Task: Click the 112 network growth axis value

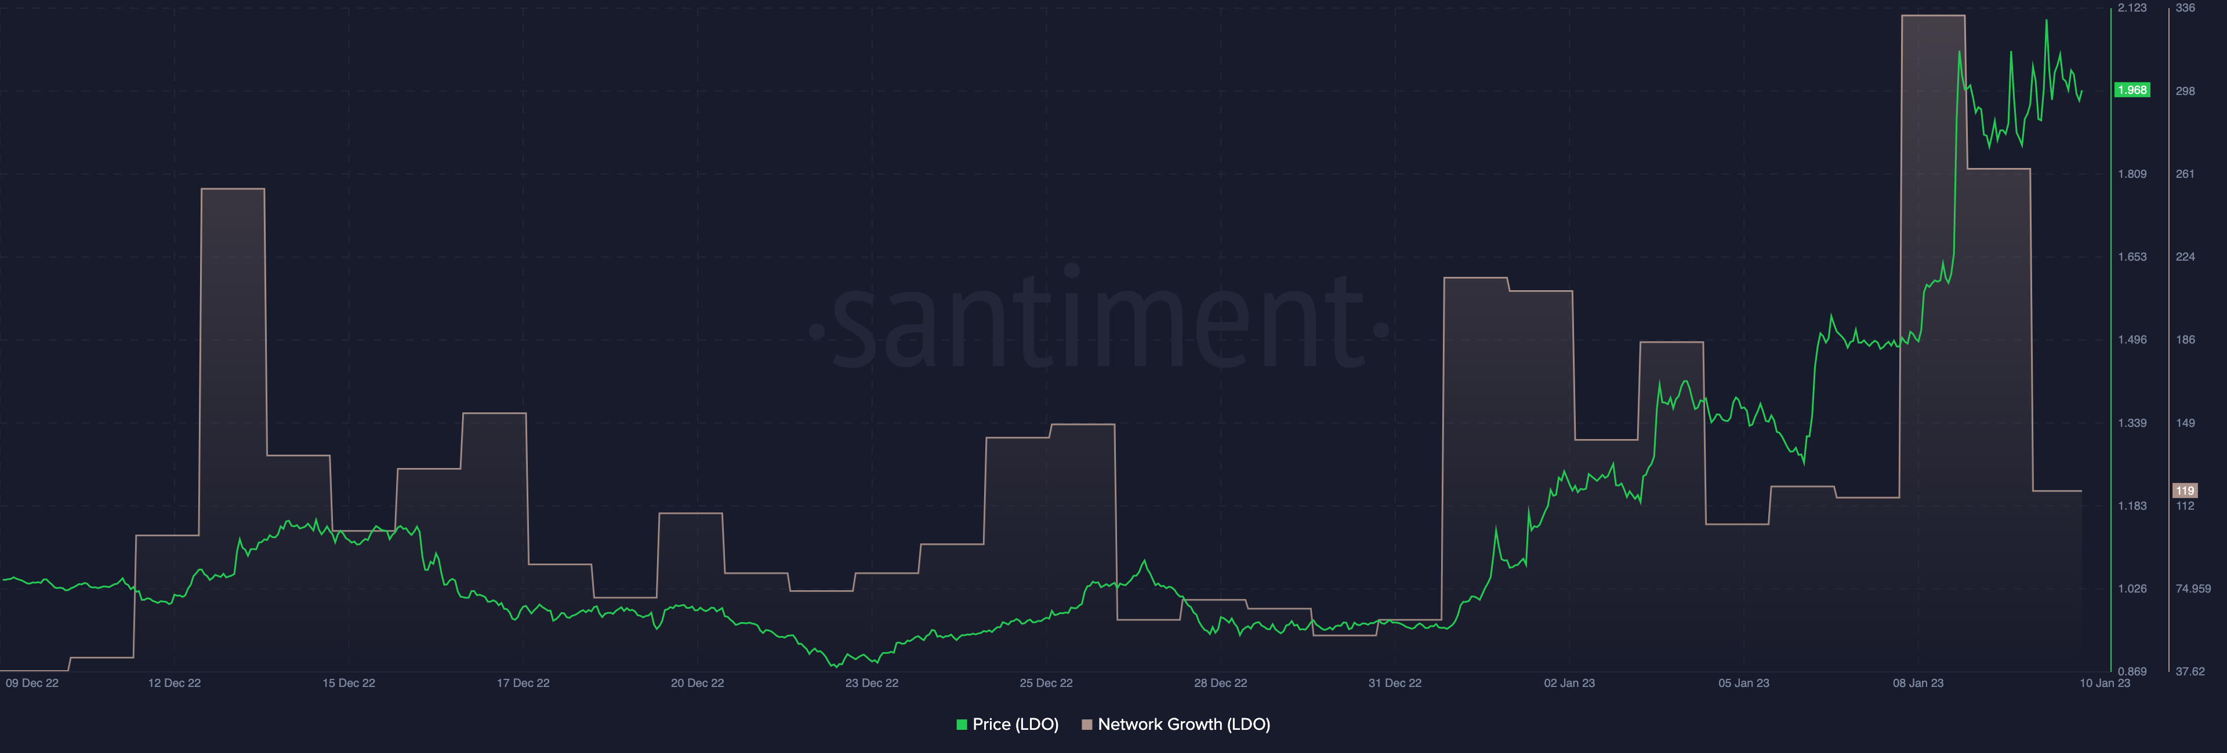Action: point(2185,506)
